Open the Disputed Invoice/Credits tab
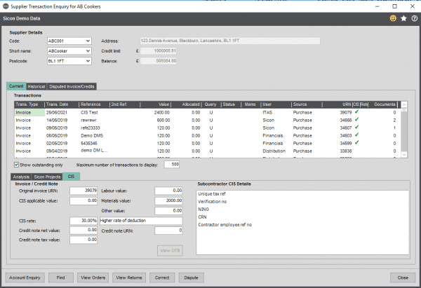Image resolution: width=421 pixels, height=288 pixels. (x=72, y=87)
